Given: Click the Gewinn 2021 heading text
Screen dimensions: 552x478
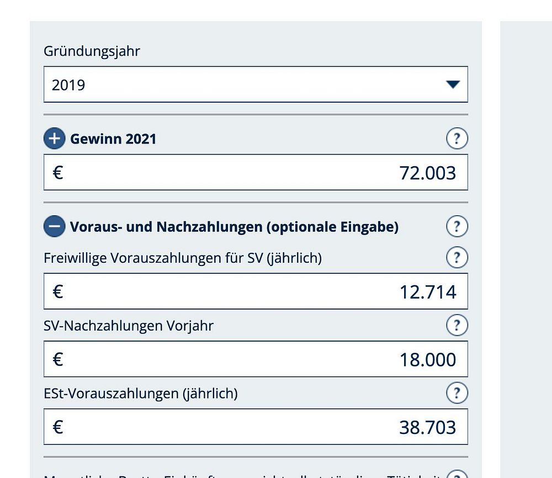Looking at the screenshot, I should click(113, 139).
